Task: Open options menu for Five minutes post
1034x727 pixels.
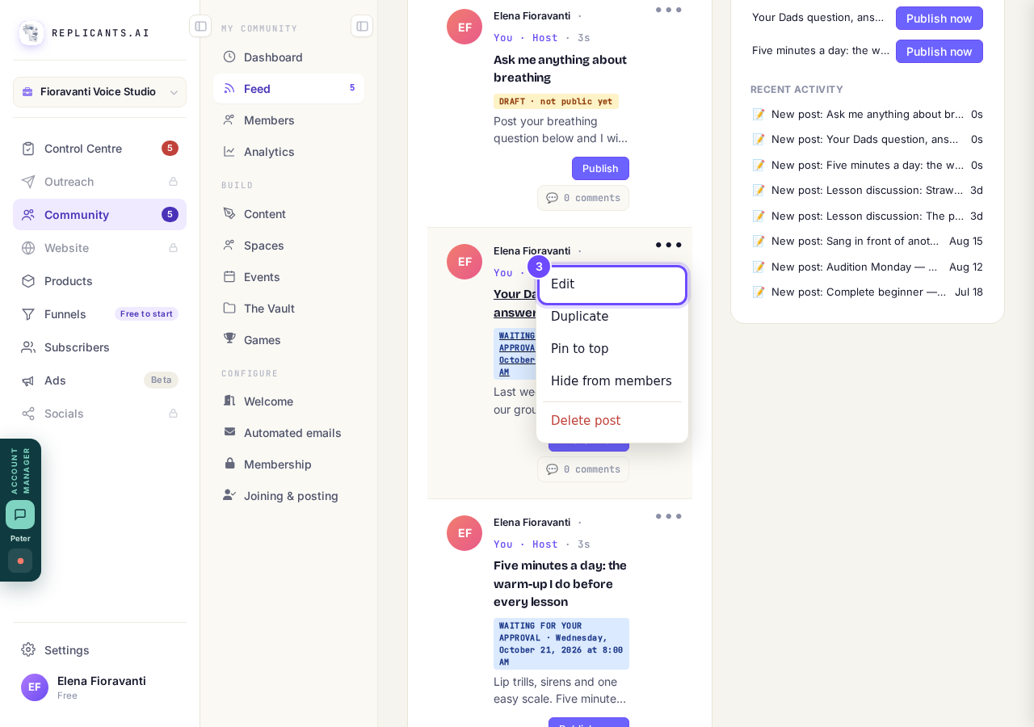Action: [668, 516]
